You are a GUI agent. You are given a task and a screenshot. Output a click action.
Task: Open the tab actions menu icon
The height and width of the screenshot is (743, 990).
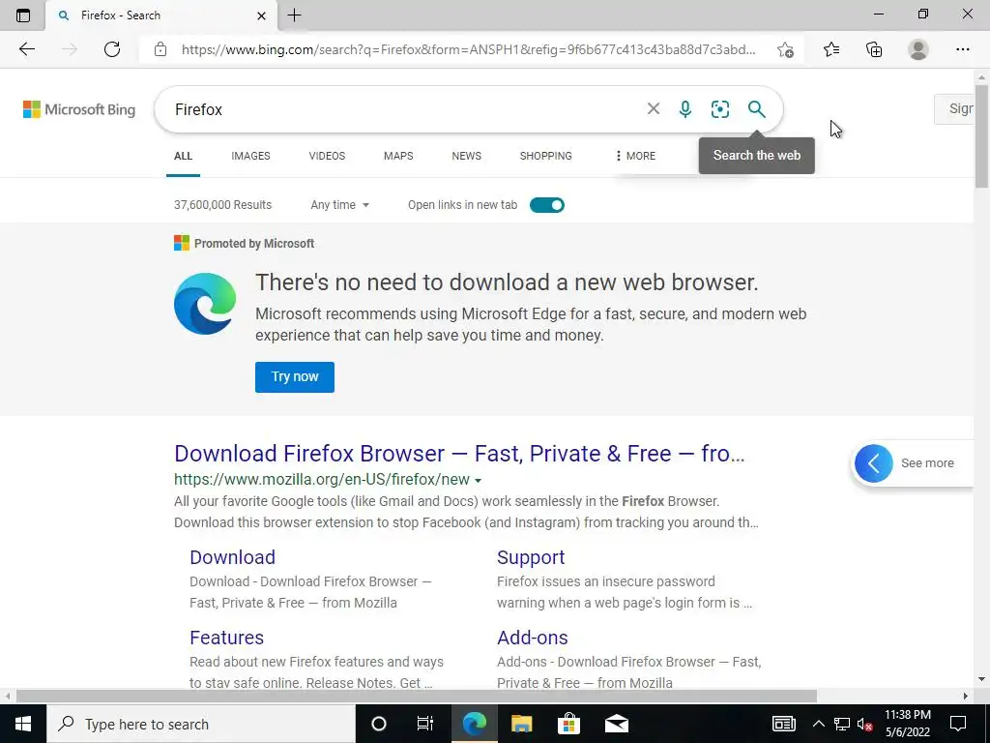coord(23,15)
